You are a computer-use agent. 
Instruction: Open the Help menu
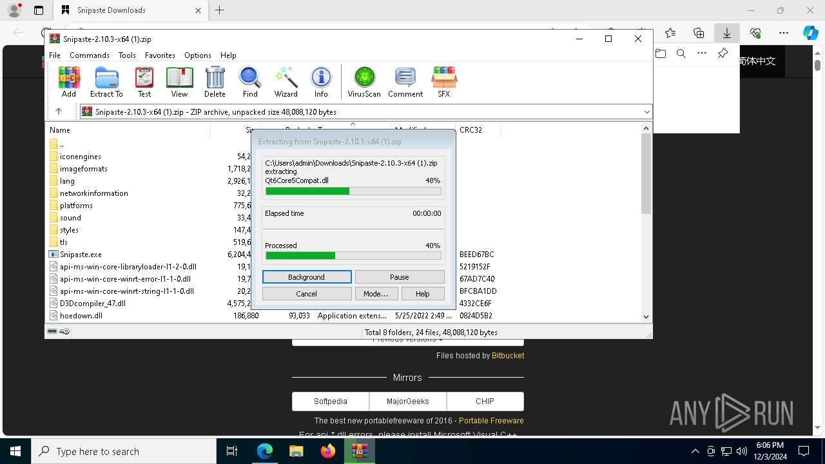[x=228, y=55]
